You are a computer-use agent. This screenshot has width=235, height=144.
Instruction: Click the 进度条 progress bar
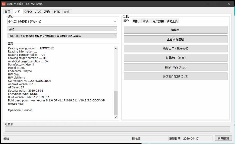[x=117, y=129]
